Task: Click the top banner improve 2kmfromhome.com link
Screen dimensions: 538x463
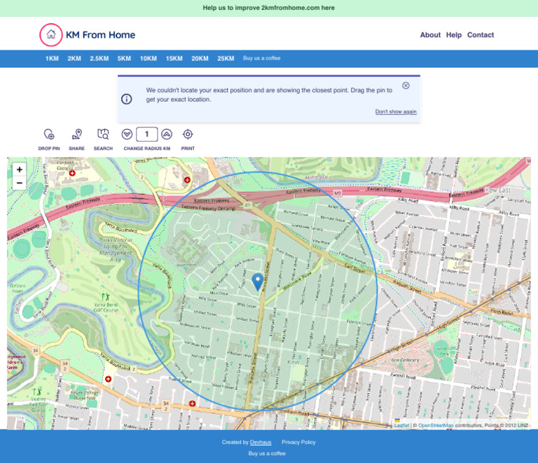Action: click(269, 8)
